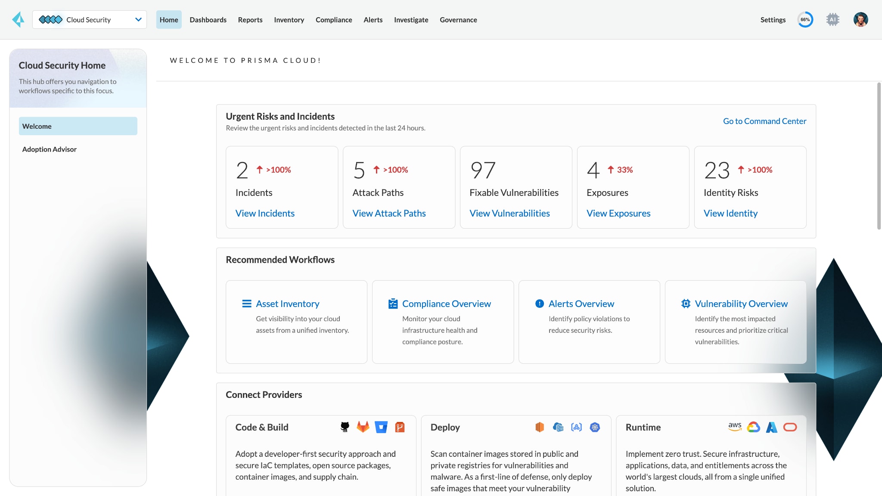Click the Exposures risk icon

pyautogui.click(x=610, y=170)
